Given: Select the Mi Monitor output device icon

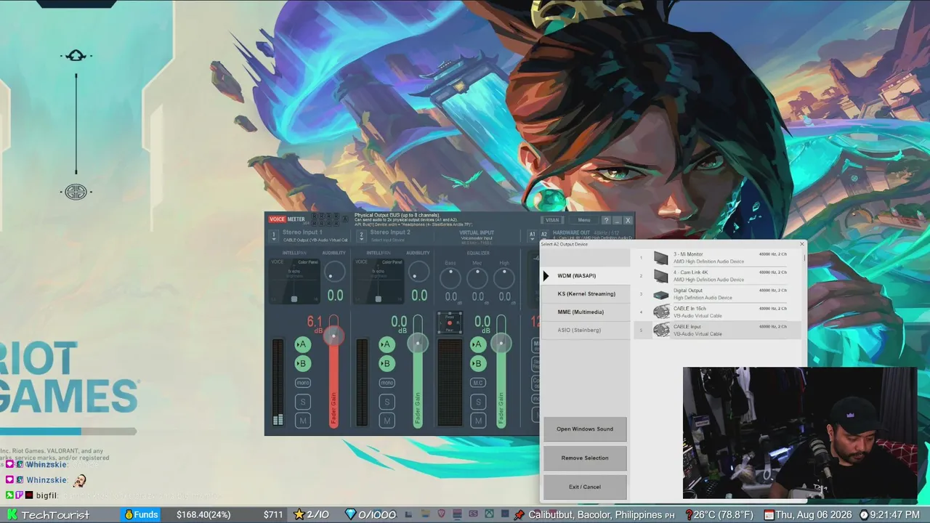Looking at the screenshot, I should click(x=660, y=258).
